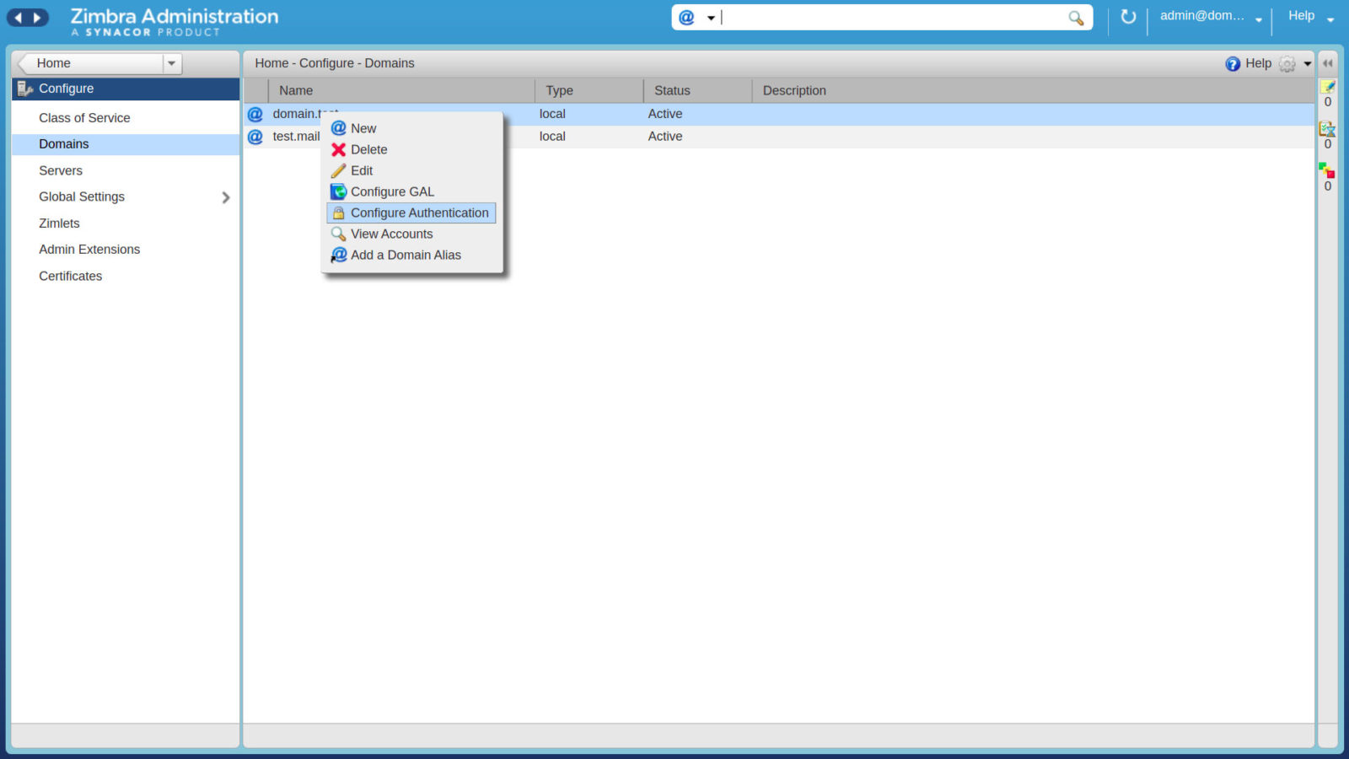Open the search type @ dropdown
1349x759 pixels.
696,18
